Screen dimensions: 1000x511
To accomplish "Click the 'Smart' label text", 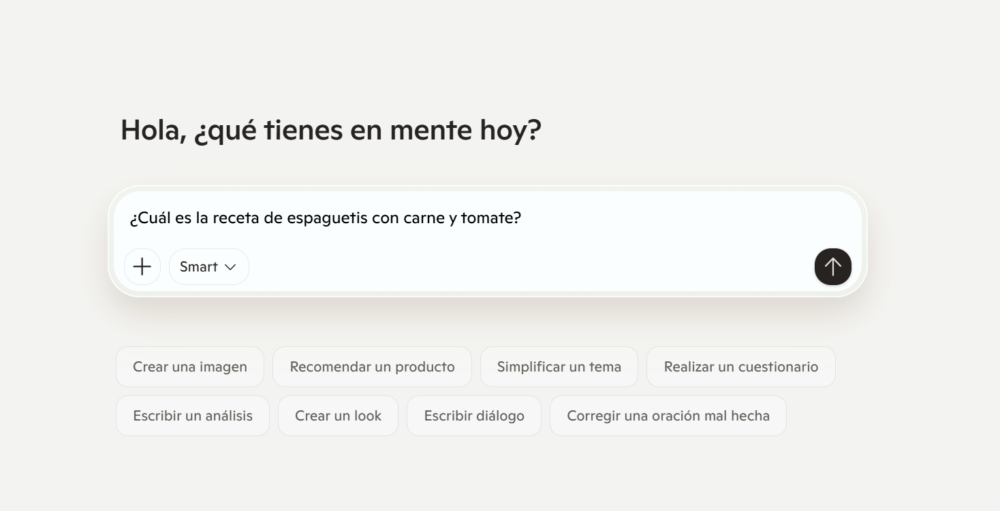I will [198, 267].
